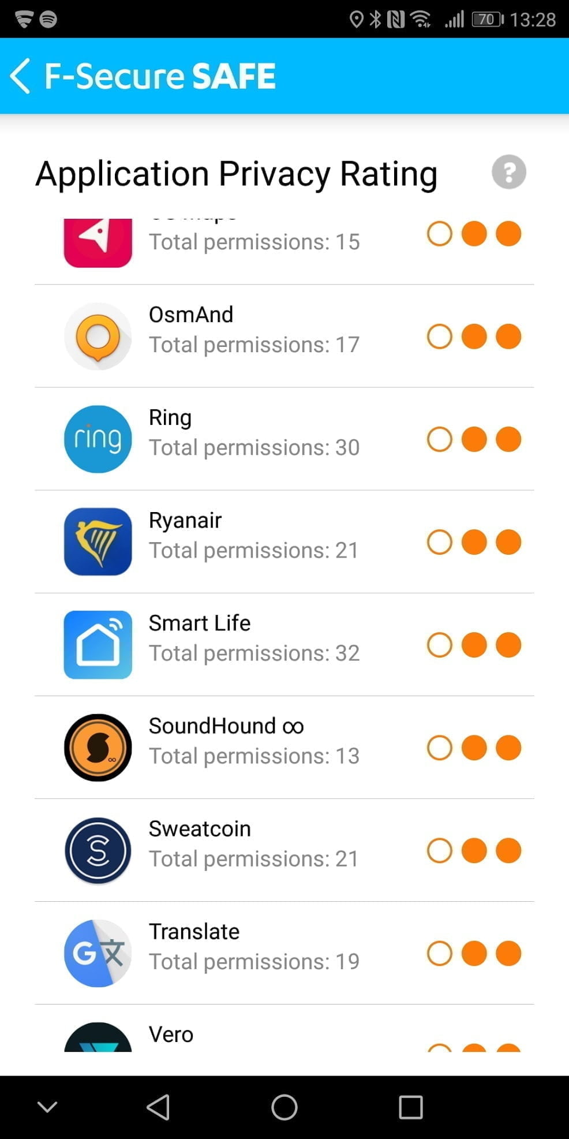Select the Google Translate app icon
Image resolution: width=569 pixels, height=1139 pixels.
[98, 953]
